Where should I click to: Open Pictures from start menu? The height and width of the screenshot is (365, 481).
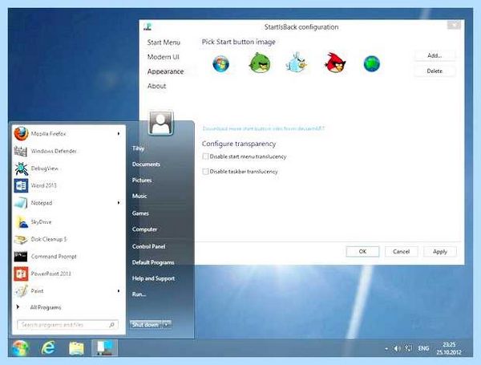coord(142,180)
